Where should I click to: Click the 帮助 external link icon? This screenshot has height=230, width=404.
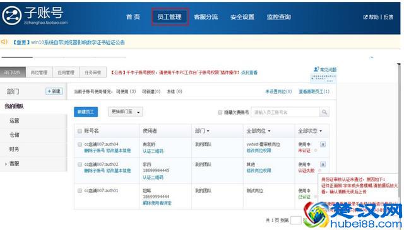pos(365,17)
